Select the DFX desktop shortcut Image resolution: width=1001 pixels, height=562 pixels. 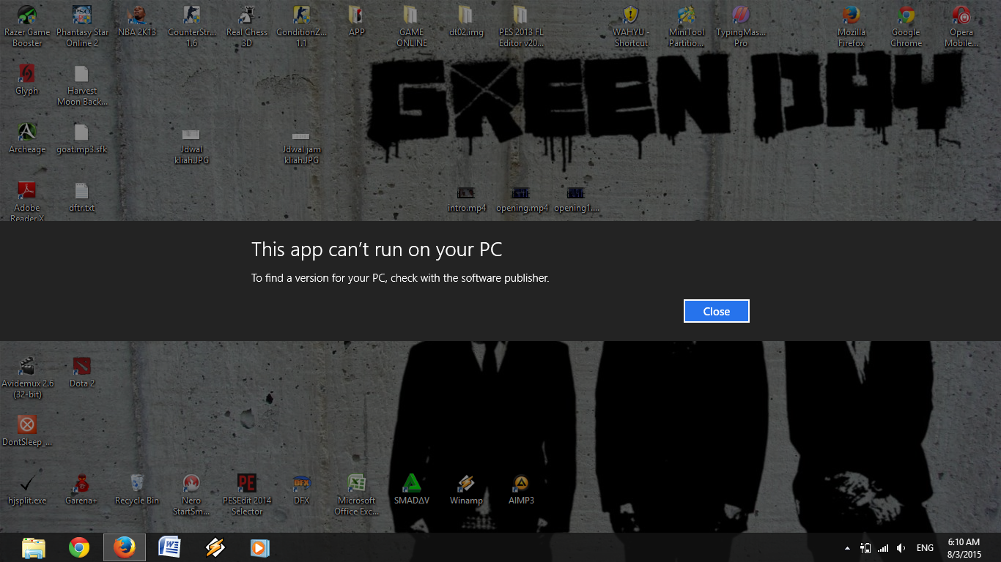(301, 490)
